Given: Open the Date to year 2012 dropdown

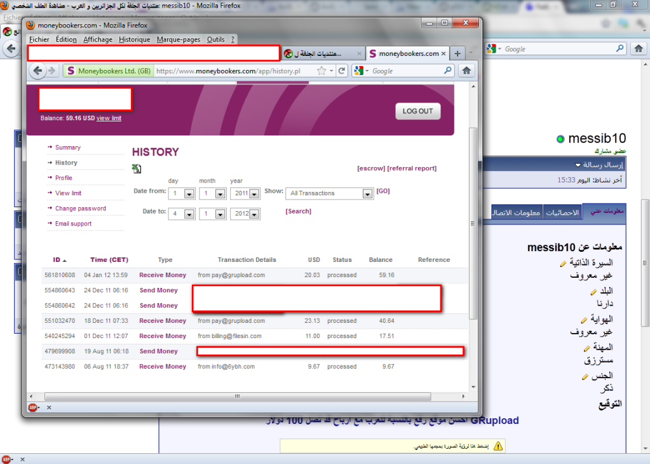Looking at the screenshot, I should click(x=254, y=214).
